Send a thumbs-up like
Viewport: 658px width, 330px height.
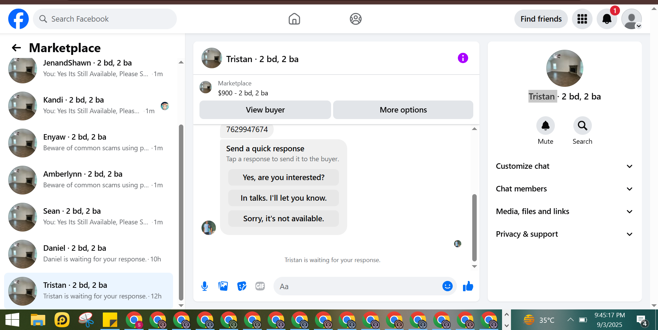coord(468,286)
